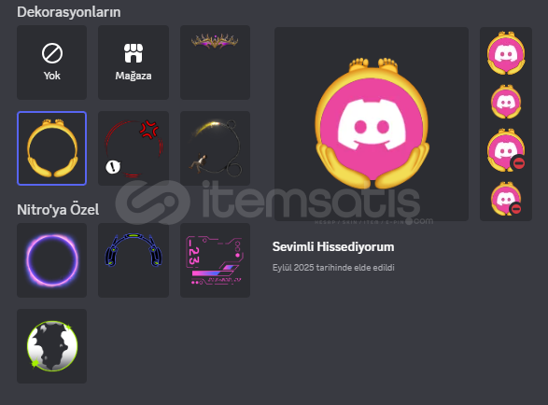The width and height of the screenshot is (548, 405).
Task: Select the purple neon glow ring
Action: point(51,260)
